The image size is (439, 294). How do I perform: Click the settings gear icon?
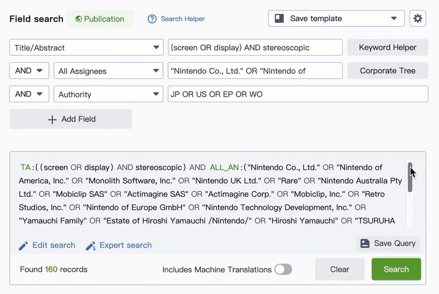(418, 18)
